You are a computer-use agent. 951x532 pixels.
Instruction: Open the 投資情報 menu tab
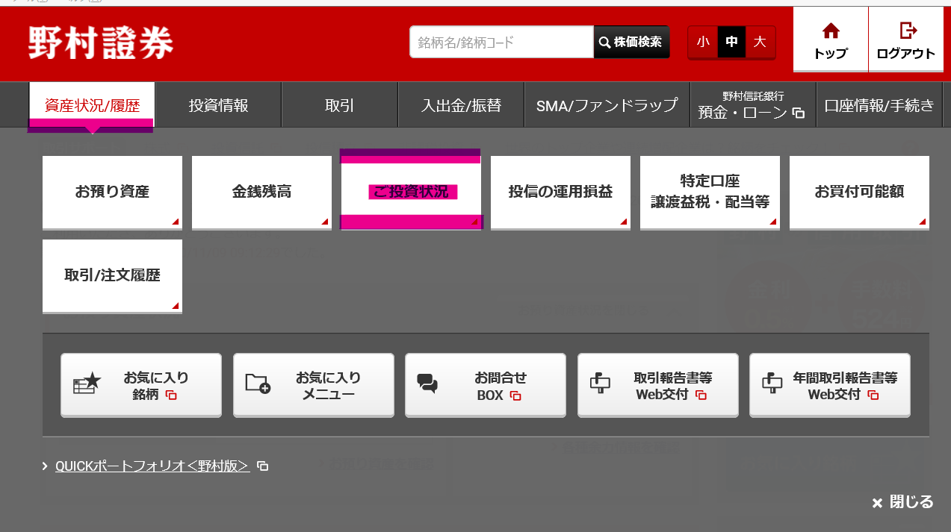click(218, 105)
